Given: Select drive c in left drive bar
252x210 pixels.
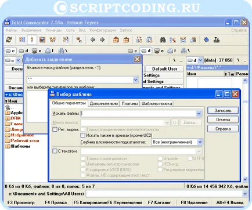Looking at the screenshot, I should coord(10,51).
